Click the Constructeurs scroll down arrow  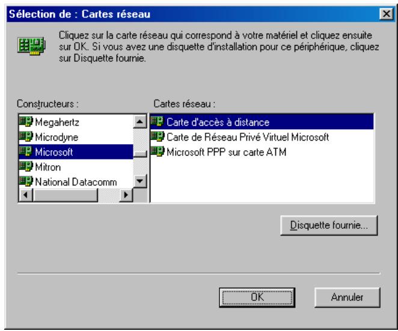pos(140,181)
